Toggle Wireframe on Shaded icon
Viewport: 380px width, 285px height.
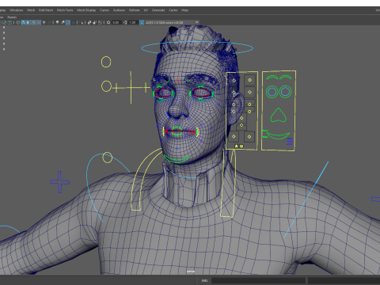[33, 22]
